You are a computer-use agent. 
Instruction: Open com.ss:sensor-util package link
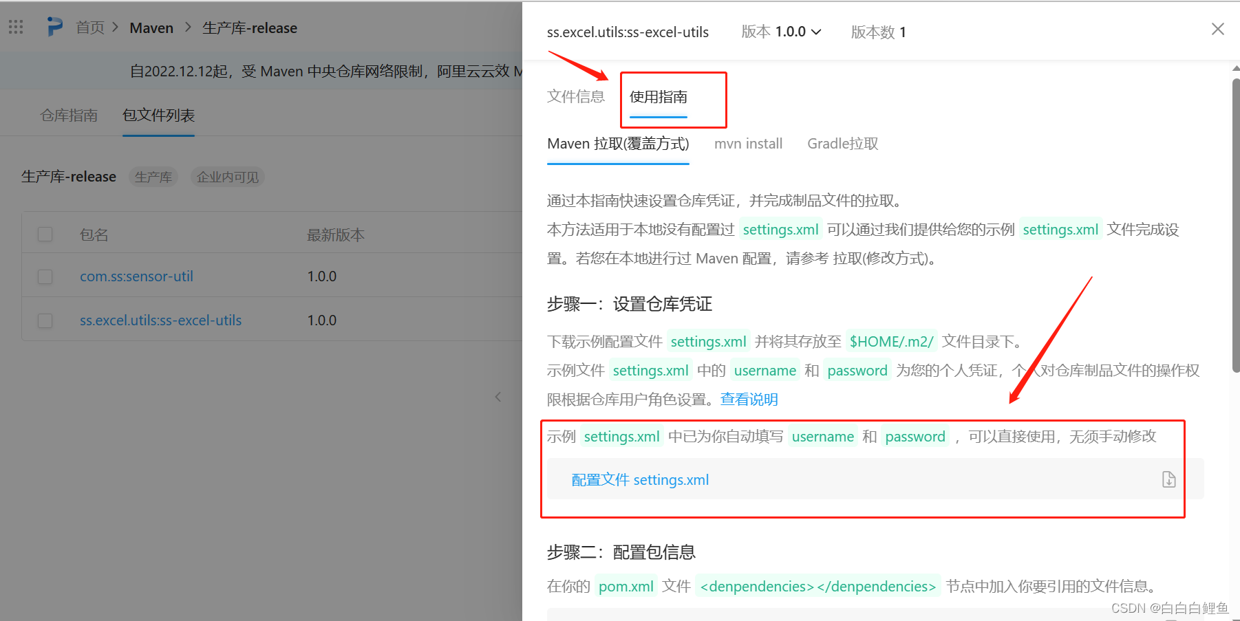tap(136, 276)
